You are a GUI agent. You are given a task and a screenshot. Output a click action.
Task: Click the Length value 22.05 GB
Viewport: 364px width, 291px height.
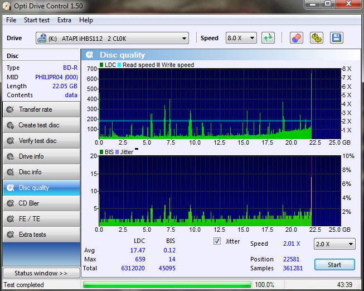pyautogui.click(x=65, y=86)
